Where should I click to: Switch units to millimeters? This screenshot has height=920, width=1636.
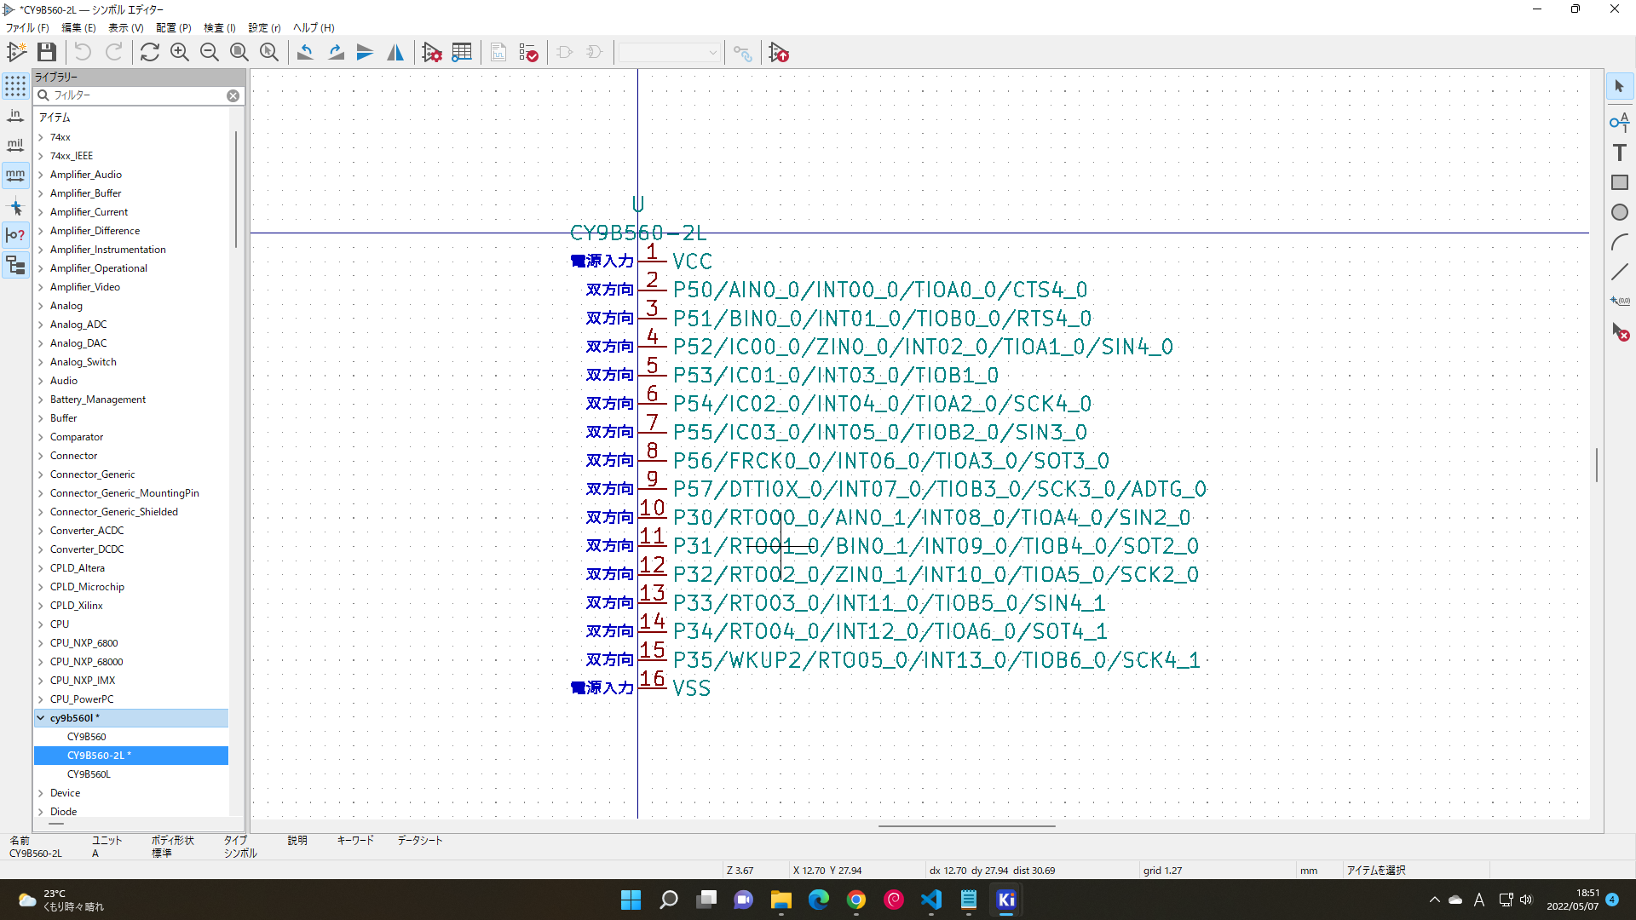click(15, 175)
